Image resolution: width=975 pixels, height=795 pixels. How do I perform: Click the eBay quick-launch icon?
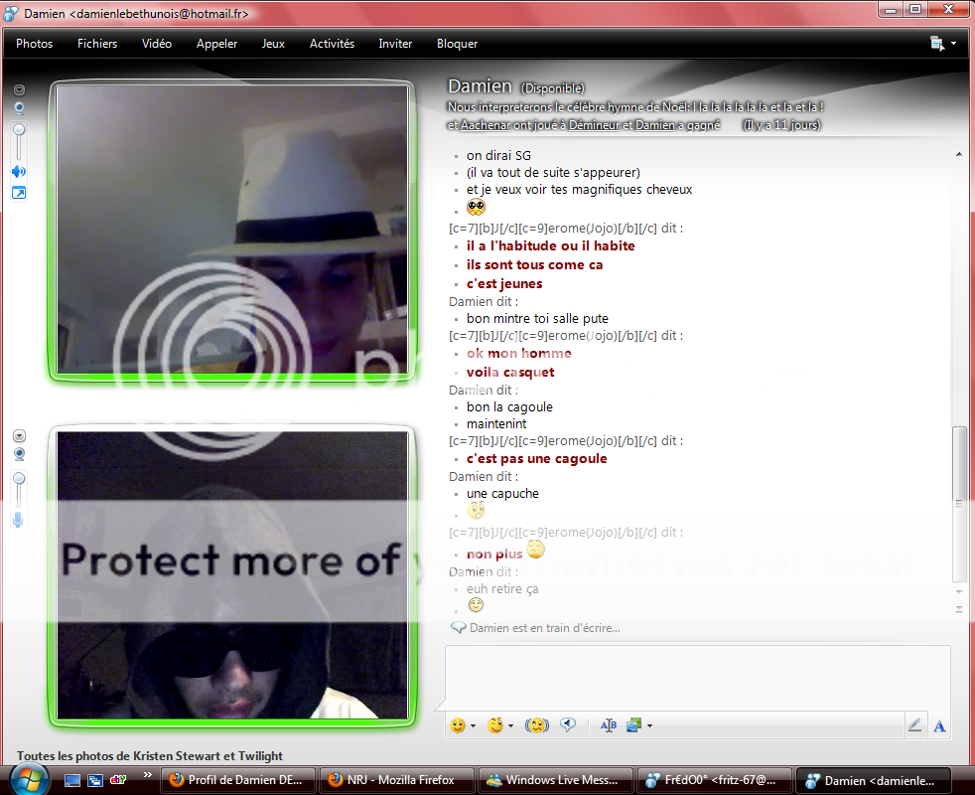(118, 779)
